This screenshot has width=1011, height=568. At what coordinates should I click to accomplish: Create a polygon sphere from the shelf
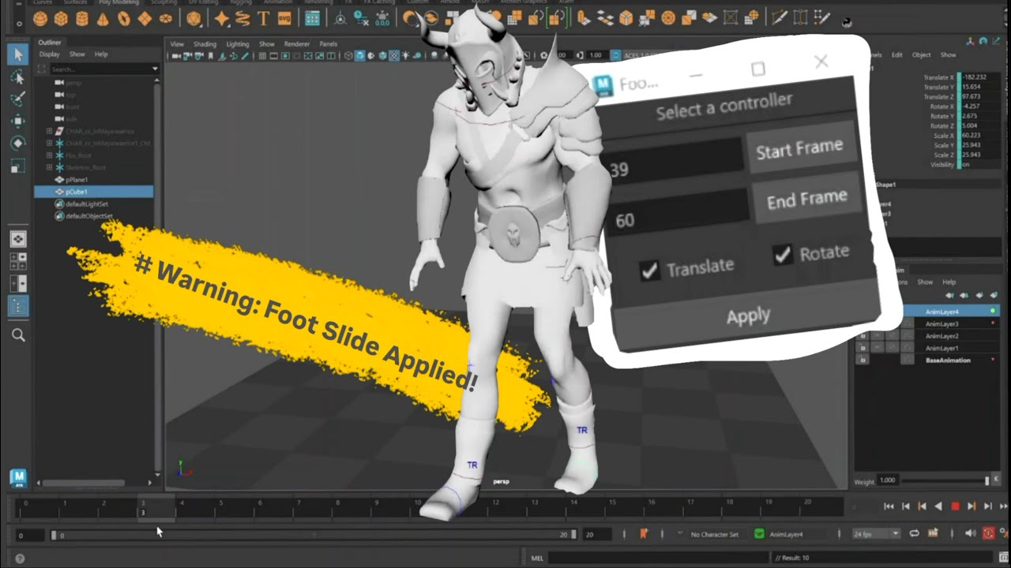click(x=40, y=17)
